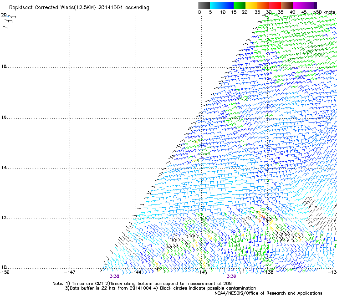Click the orange 25-30 knots legend swatch
This screenshot has width=337, height=296.
pyautogui.click(x=263, y=5)
